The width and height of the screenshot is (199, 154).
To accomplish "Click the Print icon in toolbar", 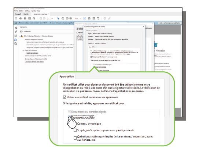I will click(x=25, y=18).
